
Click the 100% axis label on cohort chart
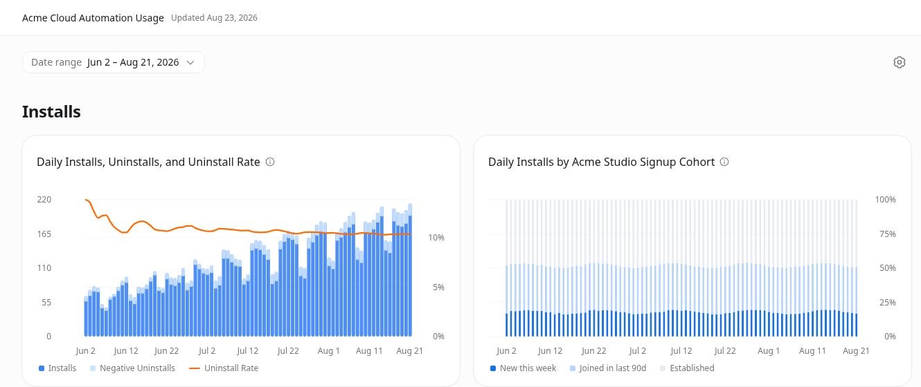(886, 199)
